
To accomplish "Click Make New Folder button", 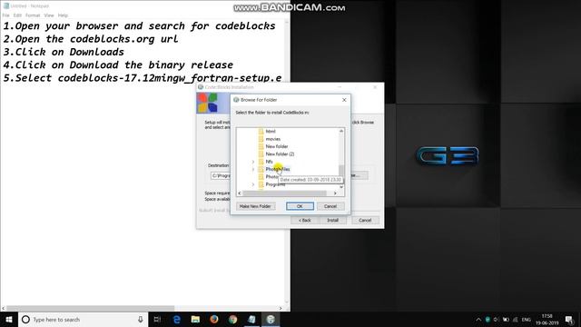I will coord(255,206).
